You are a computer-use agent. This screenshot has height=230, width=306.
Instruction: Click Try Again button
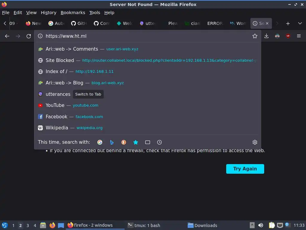[245, 169]
